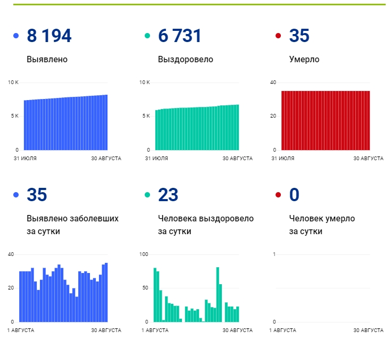Image resolution: width=391 pixels, height=339 pixels.
Task: Click the red dot beside total deaths 35
Action: 278,36
